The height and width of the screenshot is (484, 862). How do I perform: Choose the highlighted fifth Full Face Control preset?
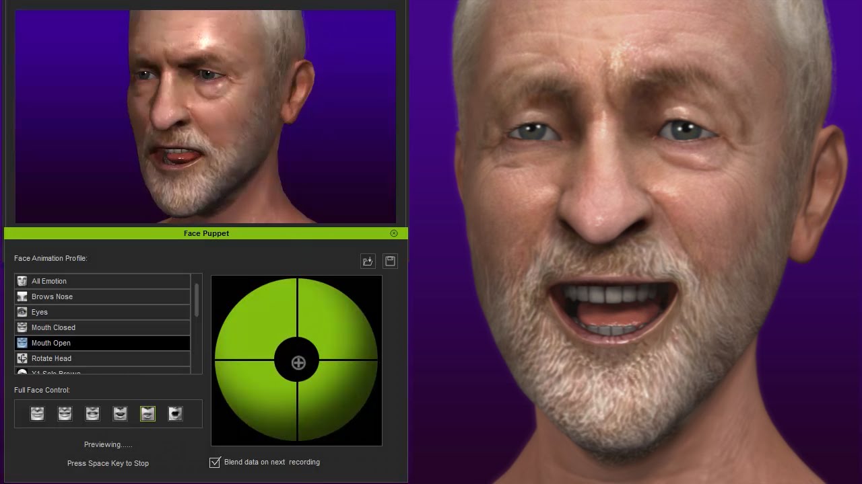click(x=147, y=413)
